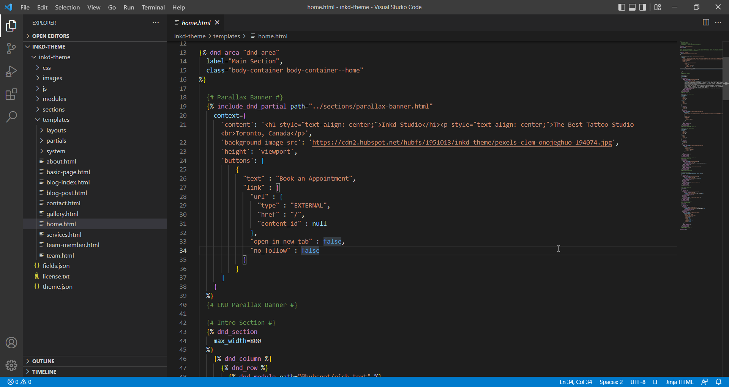Toggle the bottom panel layout icon
This screenshot has width=729, height=387.
[x=632, y=7]
